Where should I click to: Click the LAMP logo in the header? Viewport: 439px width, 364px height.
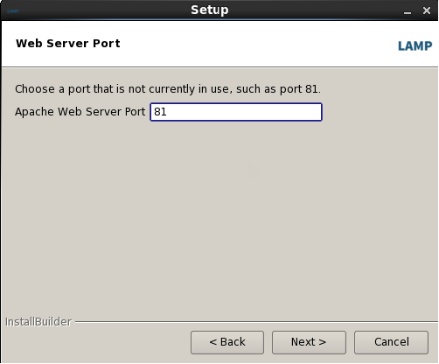(415, 46)
